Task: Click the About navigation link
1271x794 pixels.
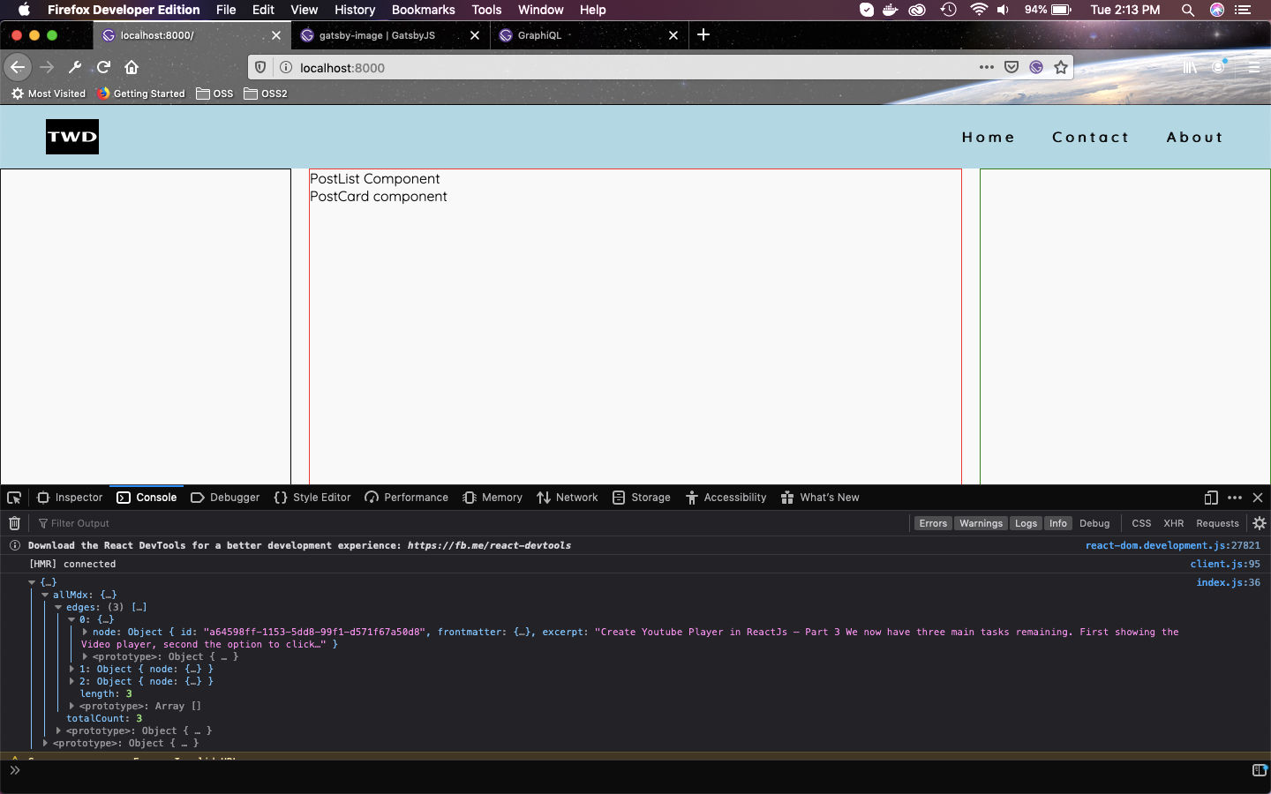Action: tap(1195, 137)
